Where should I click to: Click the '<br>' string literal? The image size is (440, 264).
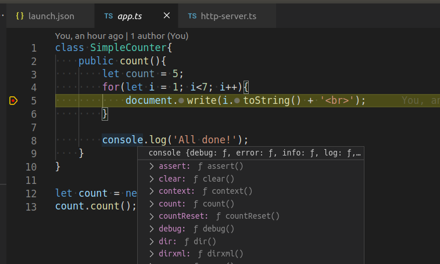(x=337, y=100)
